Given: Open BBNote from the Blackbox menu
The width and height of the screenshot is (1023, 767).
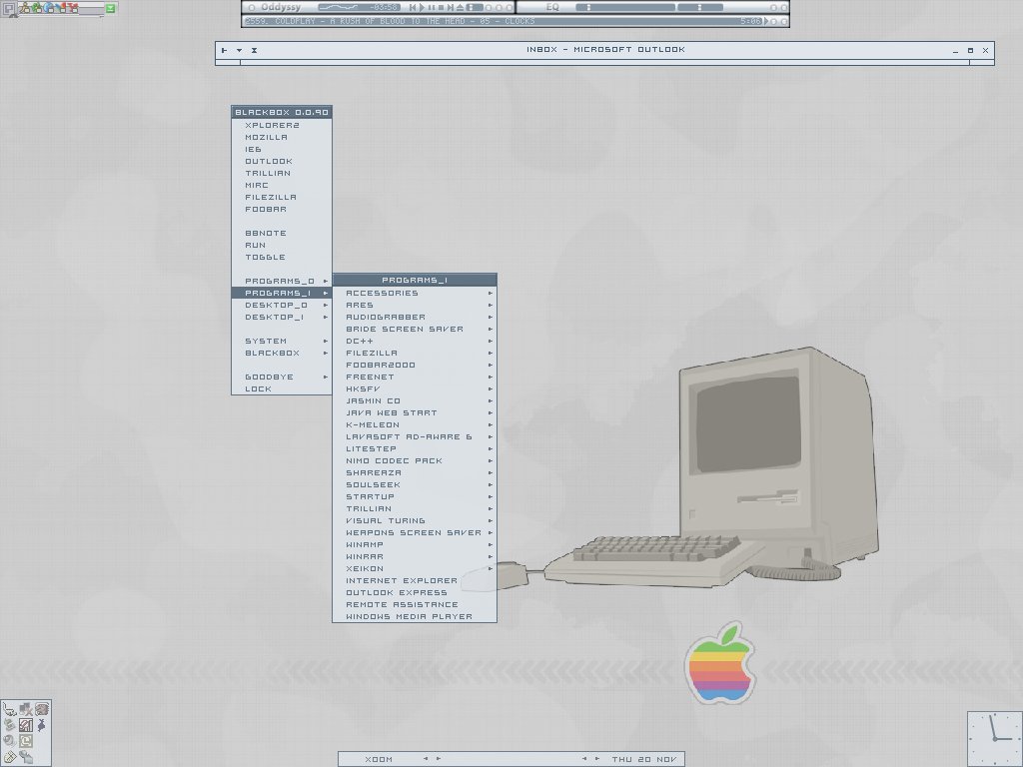Looking at the screenshot, I should 282,233.
